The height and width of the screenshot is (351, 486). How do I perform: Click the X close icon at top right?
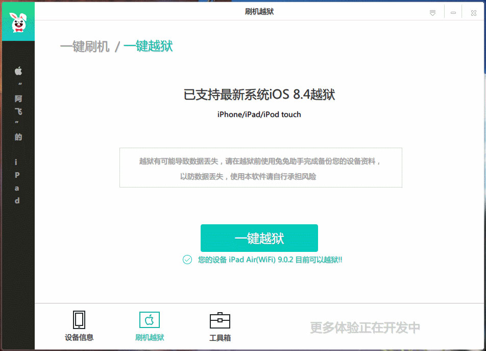click(473, 12)
